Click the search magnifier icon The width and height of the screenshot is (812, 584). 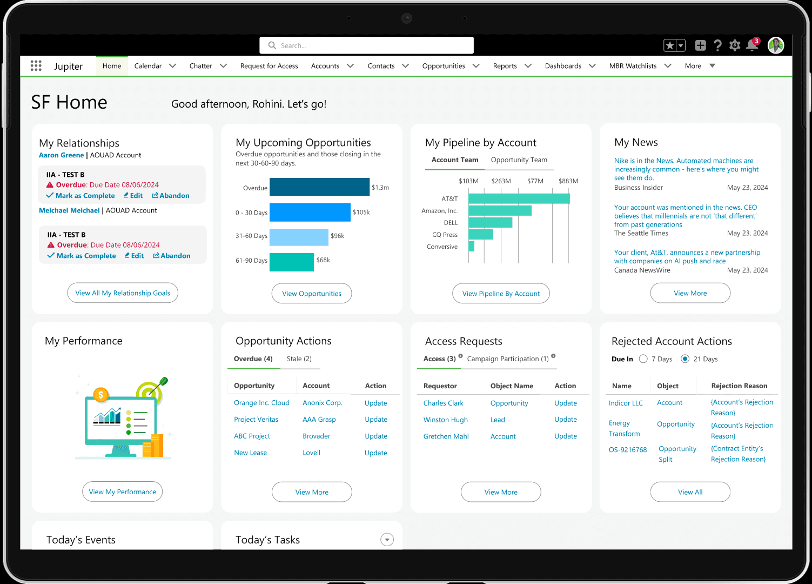[272, 45]
